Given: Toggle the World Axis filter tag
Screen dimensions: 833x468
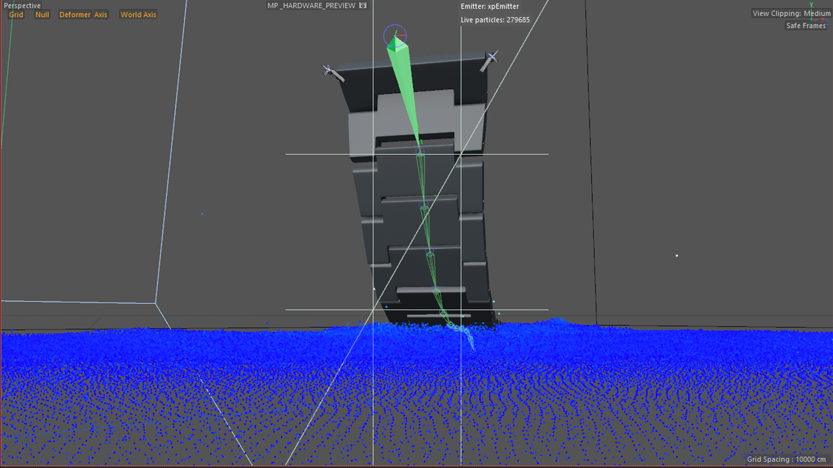Looking at the screenshot, I should pos(138,15).
